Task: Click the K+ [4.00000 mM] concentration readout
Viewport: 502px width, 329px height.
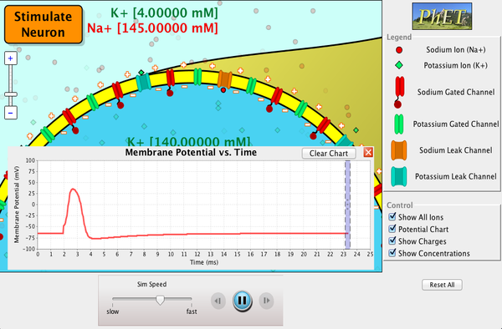Action: [164, 13]
